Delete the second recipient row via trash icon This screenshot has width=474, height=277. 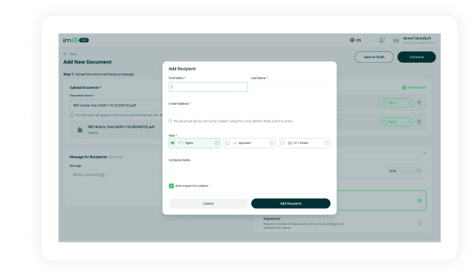pyautogui.click(x=420, y=122)
